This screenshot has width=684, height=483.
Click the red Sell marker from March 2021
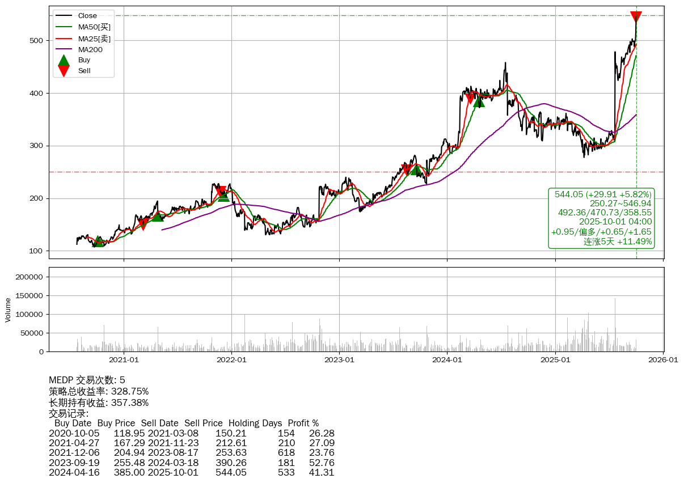click(143, 225)
